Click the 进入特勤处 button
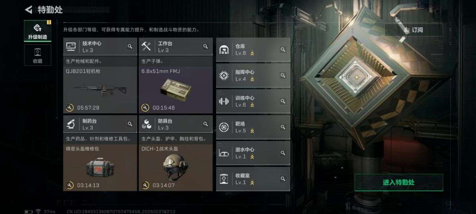476x214 pixels. [399, 182]
